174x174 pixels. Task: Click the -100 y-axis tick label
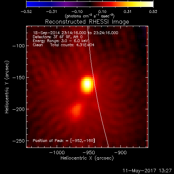coord(18,46)
